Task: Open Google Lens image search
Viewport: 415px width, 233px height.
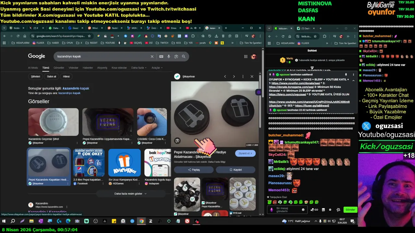Action: pyautogui.click(x=176, y=56)
